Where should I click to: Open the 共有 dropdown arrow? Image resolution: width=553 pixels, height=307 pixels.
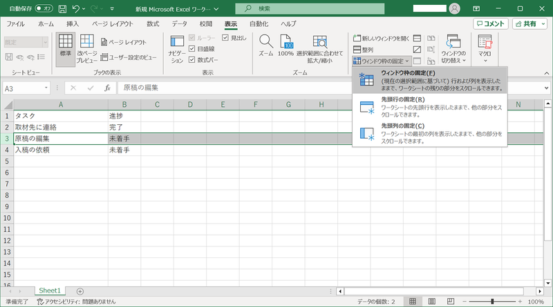coord(543,24)
